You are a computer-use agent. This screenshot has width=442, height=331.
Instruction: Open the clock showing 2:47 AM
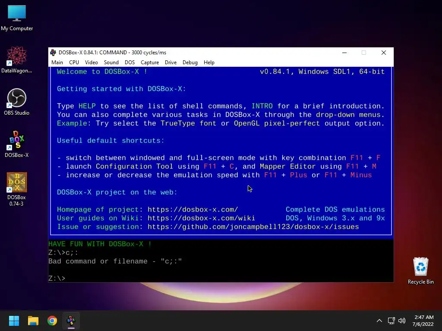423,321
